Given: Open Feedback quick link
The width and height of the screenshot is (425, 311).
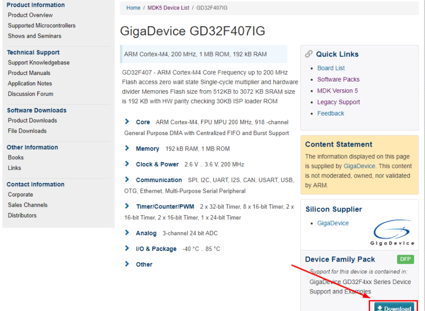Looking at the screenshot, I should click(331, 113).
